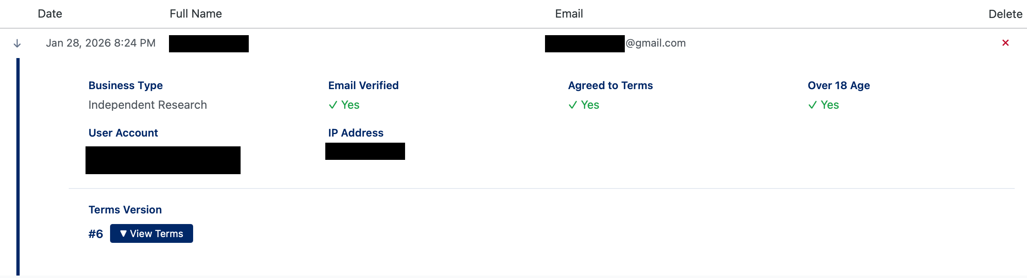Click the User Account label
The image size is (1027, 278).
(x=123, y=133)
